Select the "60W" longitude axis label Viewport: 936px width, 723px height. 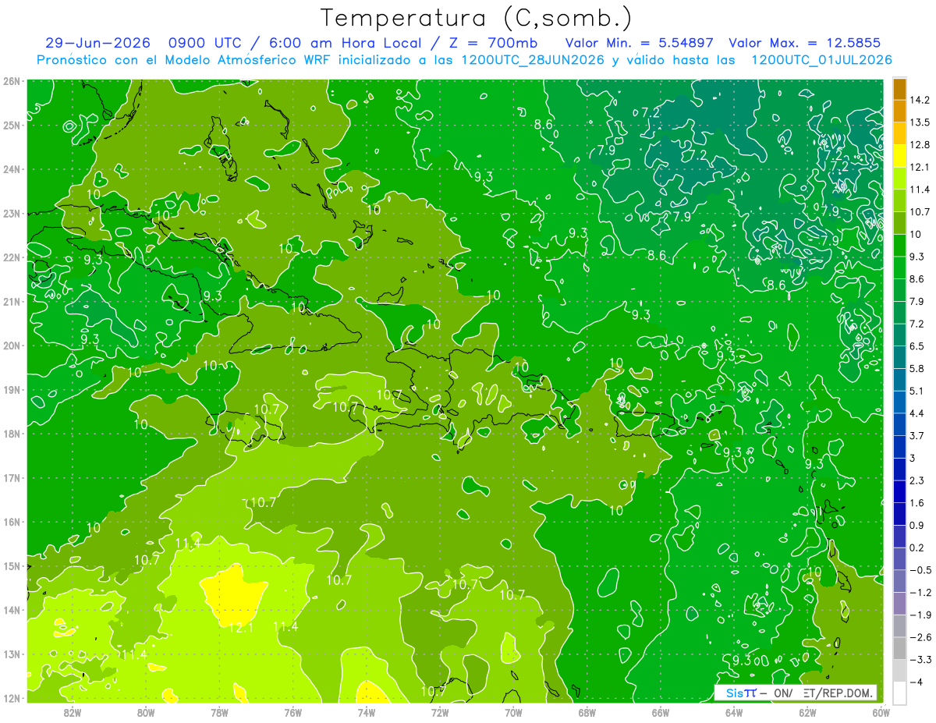click(880, 712)
